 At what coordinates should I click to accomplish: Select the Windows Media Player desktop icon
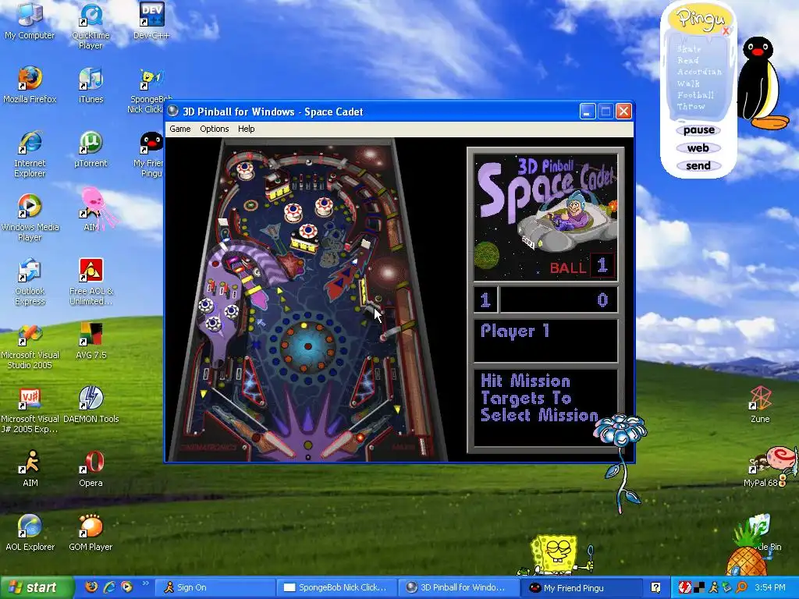[30, 218]
